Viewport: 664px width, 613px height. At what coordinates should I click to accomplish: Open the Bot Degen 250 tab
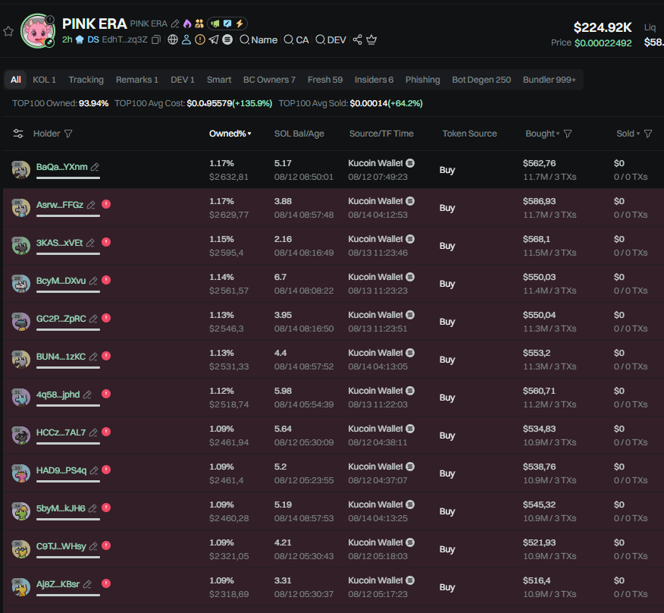(x=481, y=80)
